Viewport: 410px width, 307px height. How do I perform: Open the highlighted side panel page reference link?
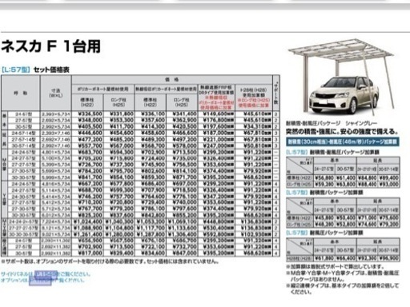(46, 274)
